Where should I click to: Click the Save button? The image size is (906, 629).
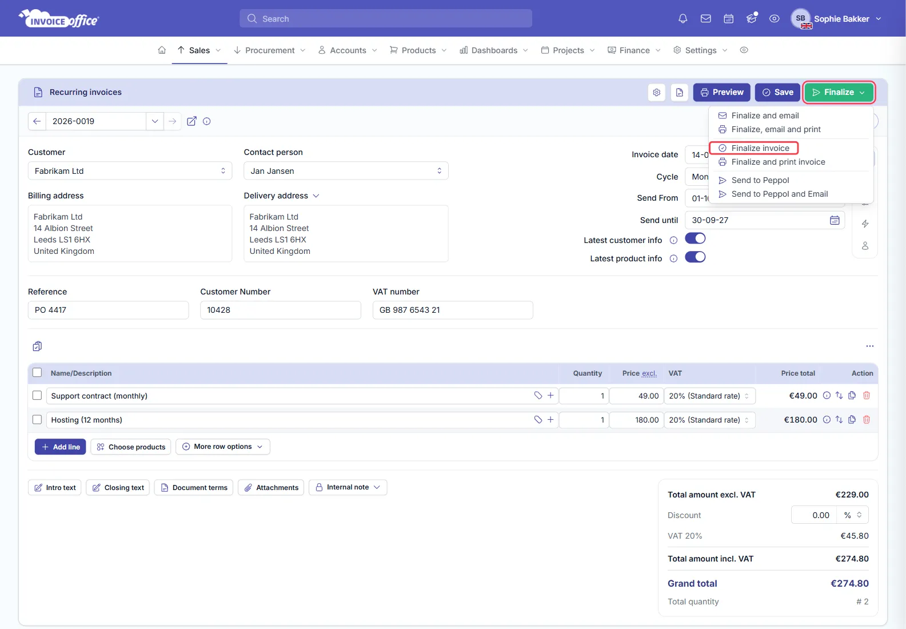tap(777, 92)
